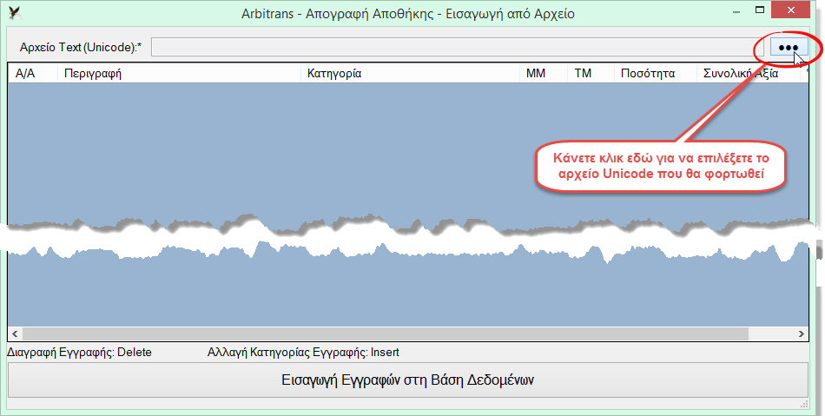Click the horizontal scrollbar thumb

[x=385, y=333]
